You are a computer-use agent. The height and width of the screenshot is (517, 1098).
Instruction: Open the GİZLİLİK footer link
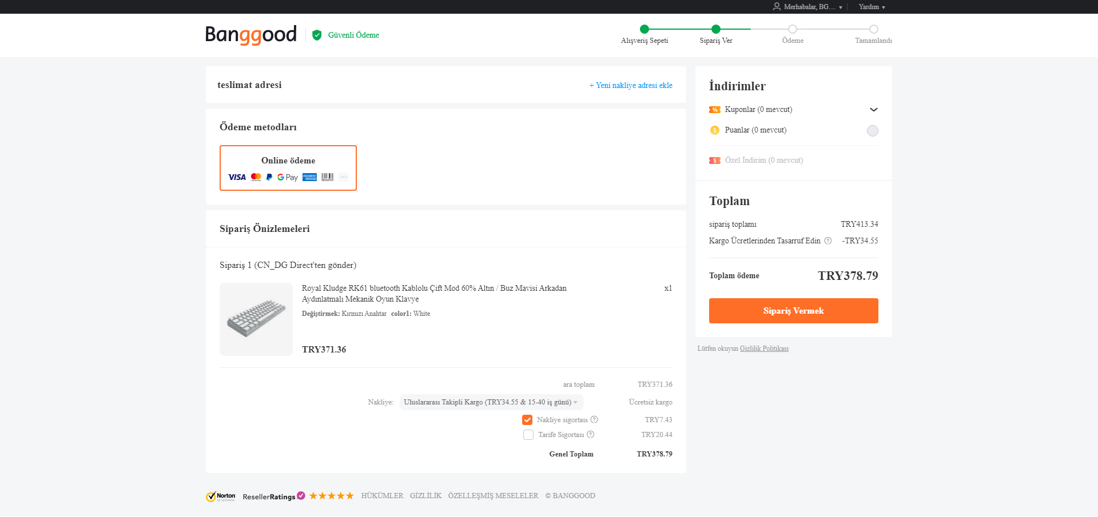click(425, 496)
